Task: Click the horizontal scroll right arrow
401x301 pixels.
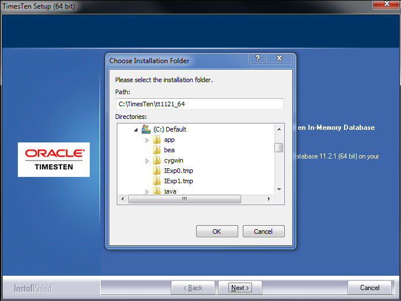Action: 269,199
